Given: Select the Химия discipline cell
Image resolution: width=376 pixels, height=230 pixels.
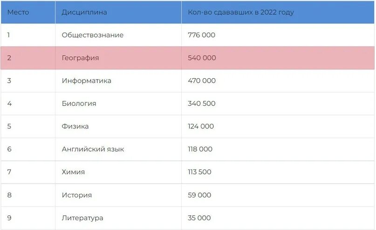Looking at the screenshot, I should 118,172.
